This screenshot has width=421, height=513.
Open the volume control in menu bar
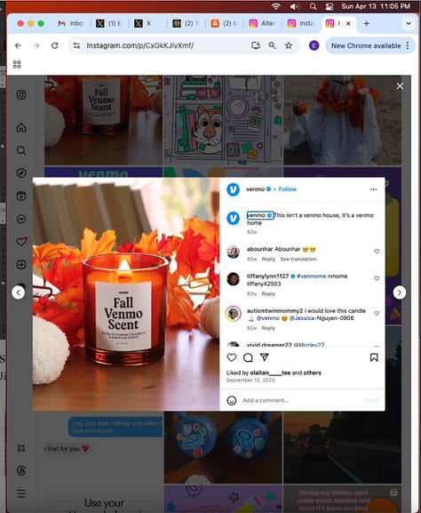295,6
